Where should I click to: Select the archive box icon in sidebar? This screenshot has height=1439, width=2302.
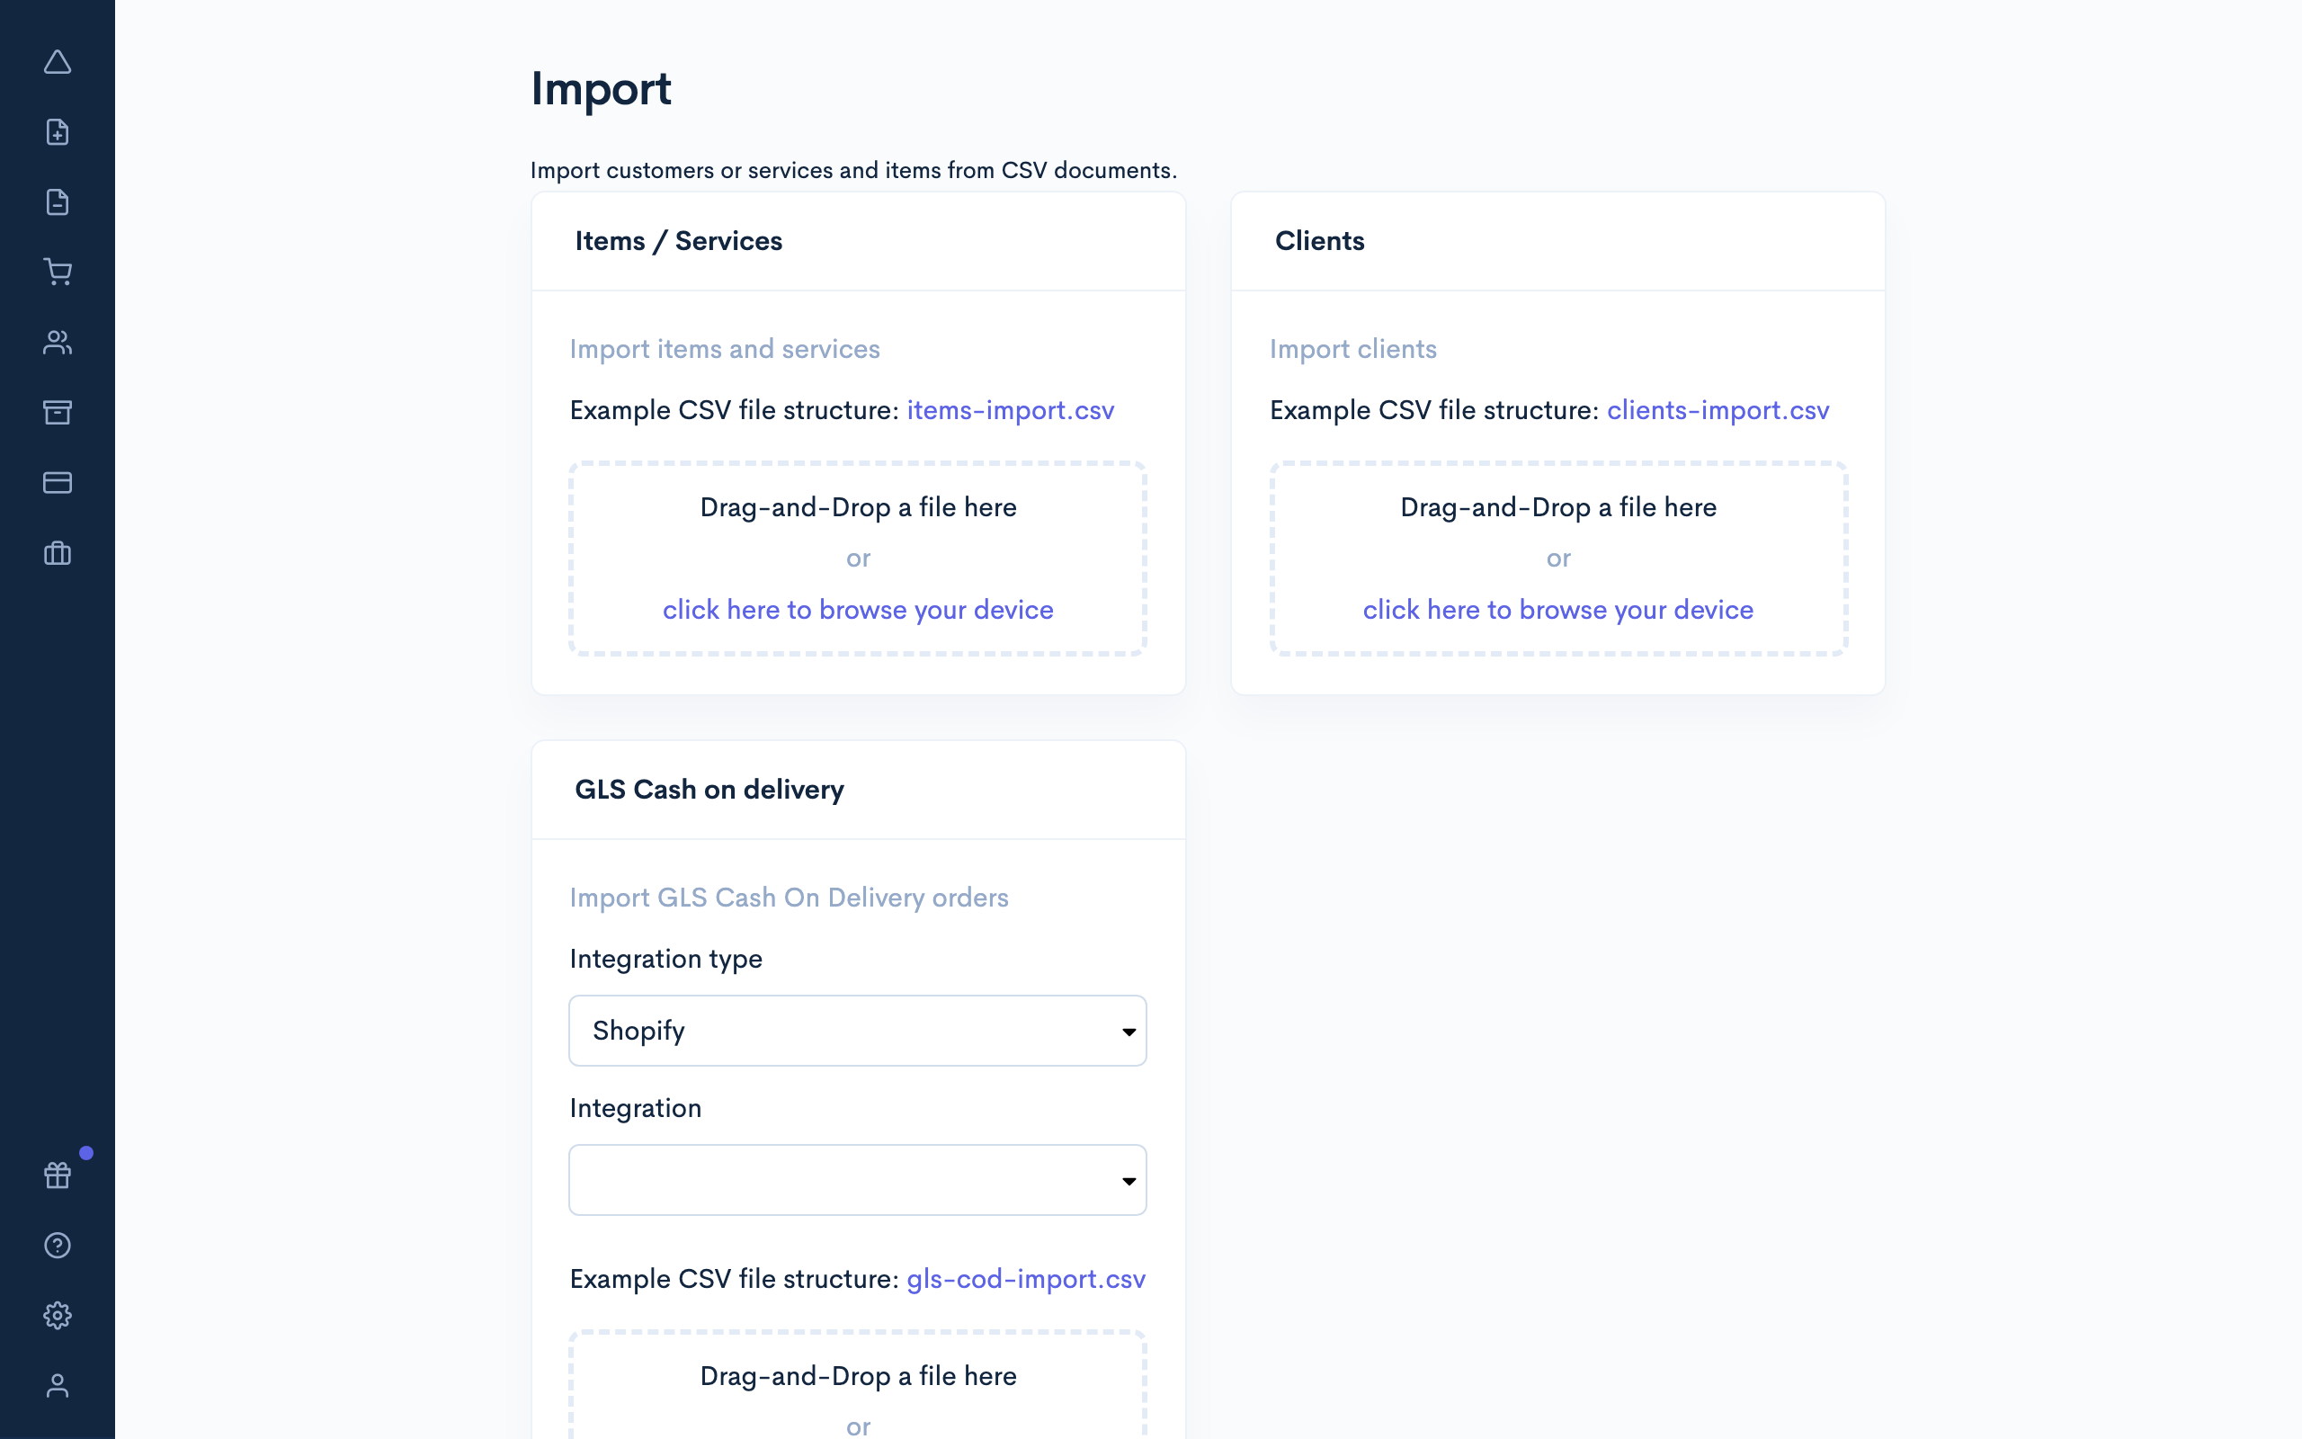58,412
